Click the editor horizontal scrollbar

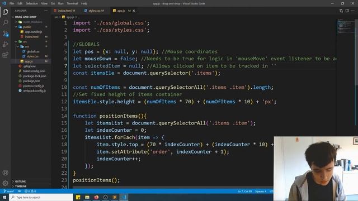(x=173, y=188)
